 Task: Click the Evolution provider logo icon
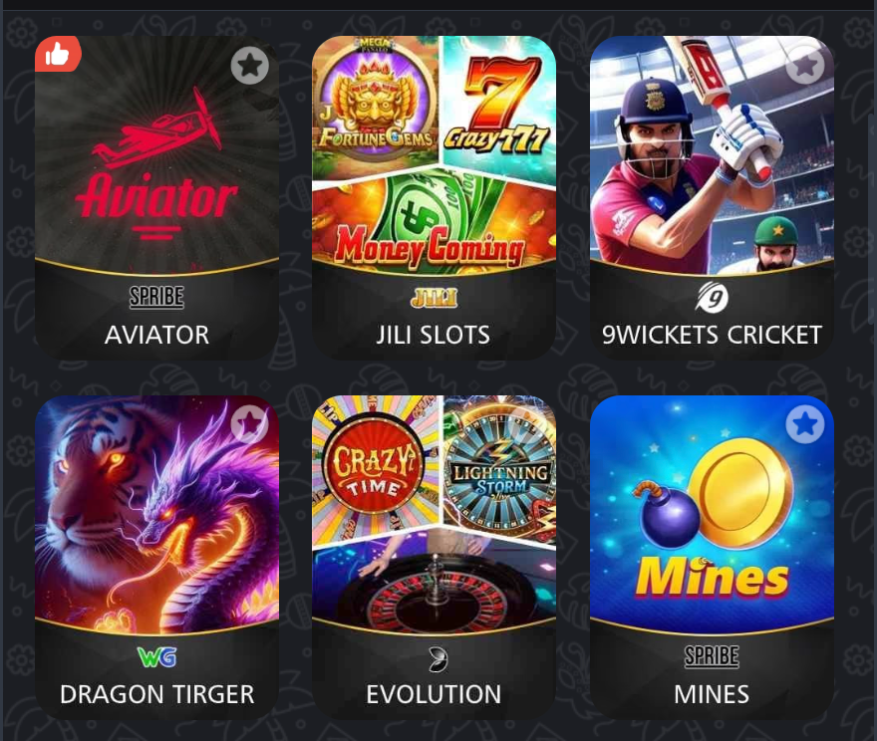(438, 659)
